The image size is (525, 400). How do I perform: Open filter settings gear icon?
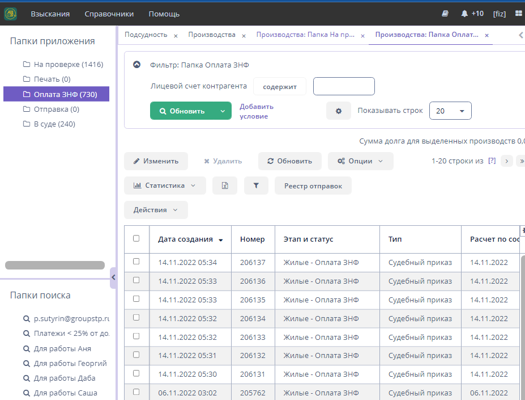pyautogui.click(x=339, y=111)
